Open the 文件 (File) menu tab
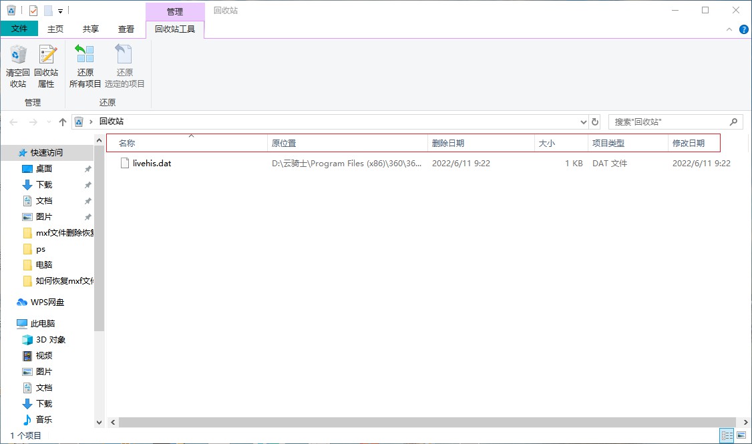Image resolution: width=752 pixels, height=444 pixels. (19, 29)
